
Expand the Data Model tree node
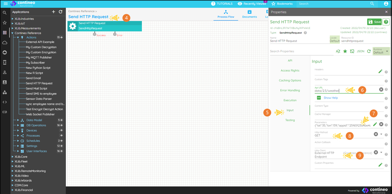[18, 120]
